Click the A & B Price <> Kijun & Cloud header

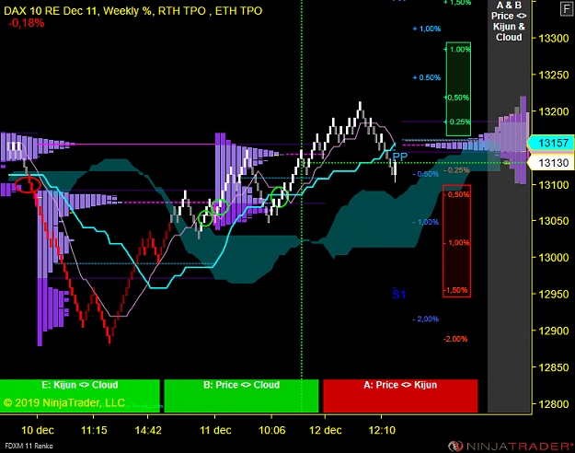point(509,21)
